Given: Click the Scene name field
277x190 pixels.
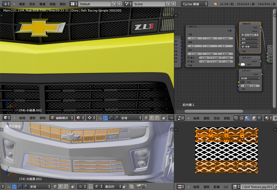Looking at the screenshot, I should (x=149, y=4).
